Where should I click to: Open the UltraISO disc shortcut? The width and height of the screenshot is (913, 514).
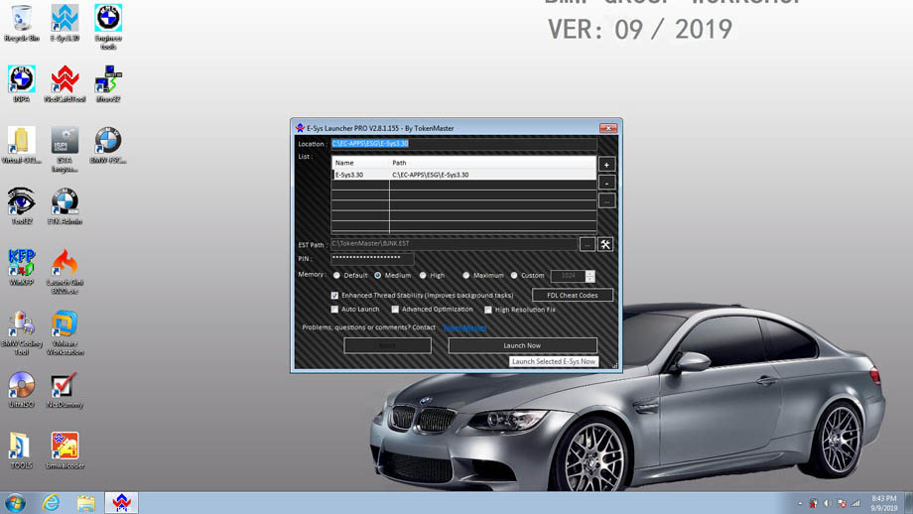click(x=22, y=390)
